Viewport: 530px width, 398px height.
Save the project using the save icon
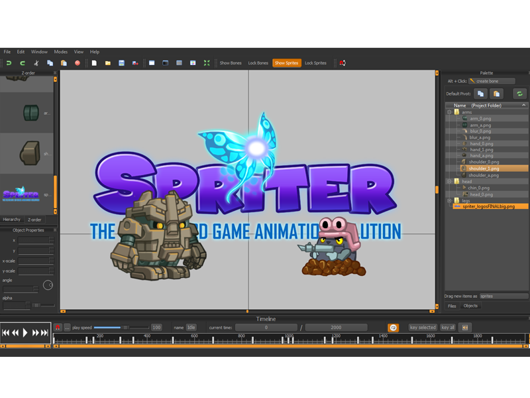(122, 63)
